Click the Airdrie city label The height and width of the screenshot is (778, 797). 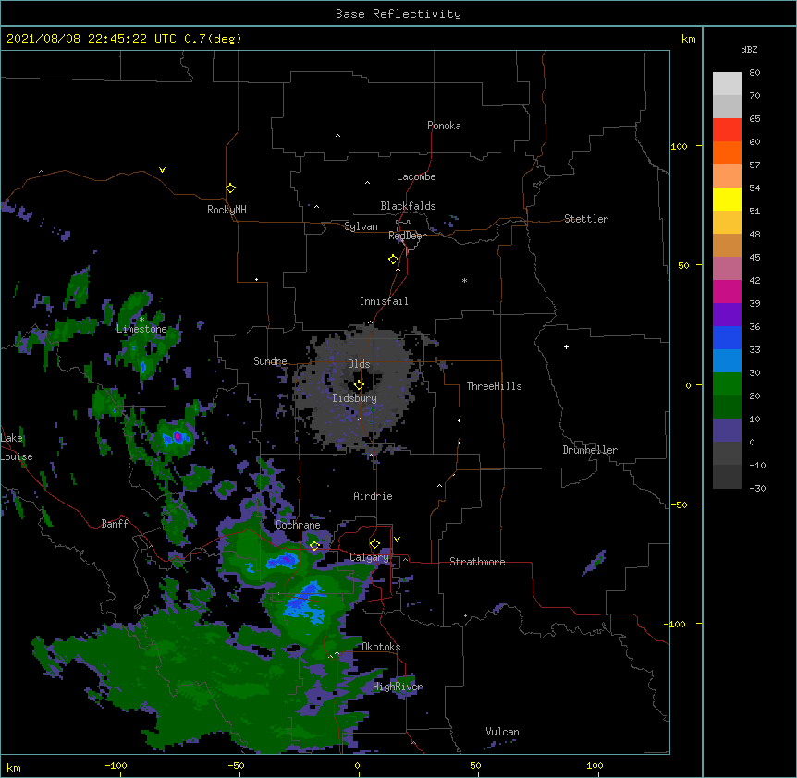[373, 496]
